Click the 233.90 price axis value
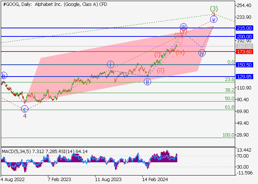Screen dimensions: 258x184 click(x=244, y=17)
